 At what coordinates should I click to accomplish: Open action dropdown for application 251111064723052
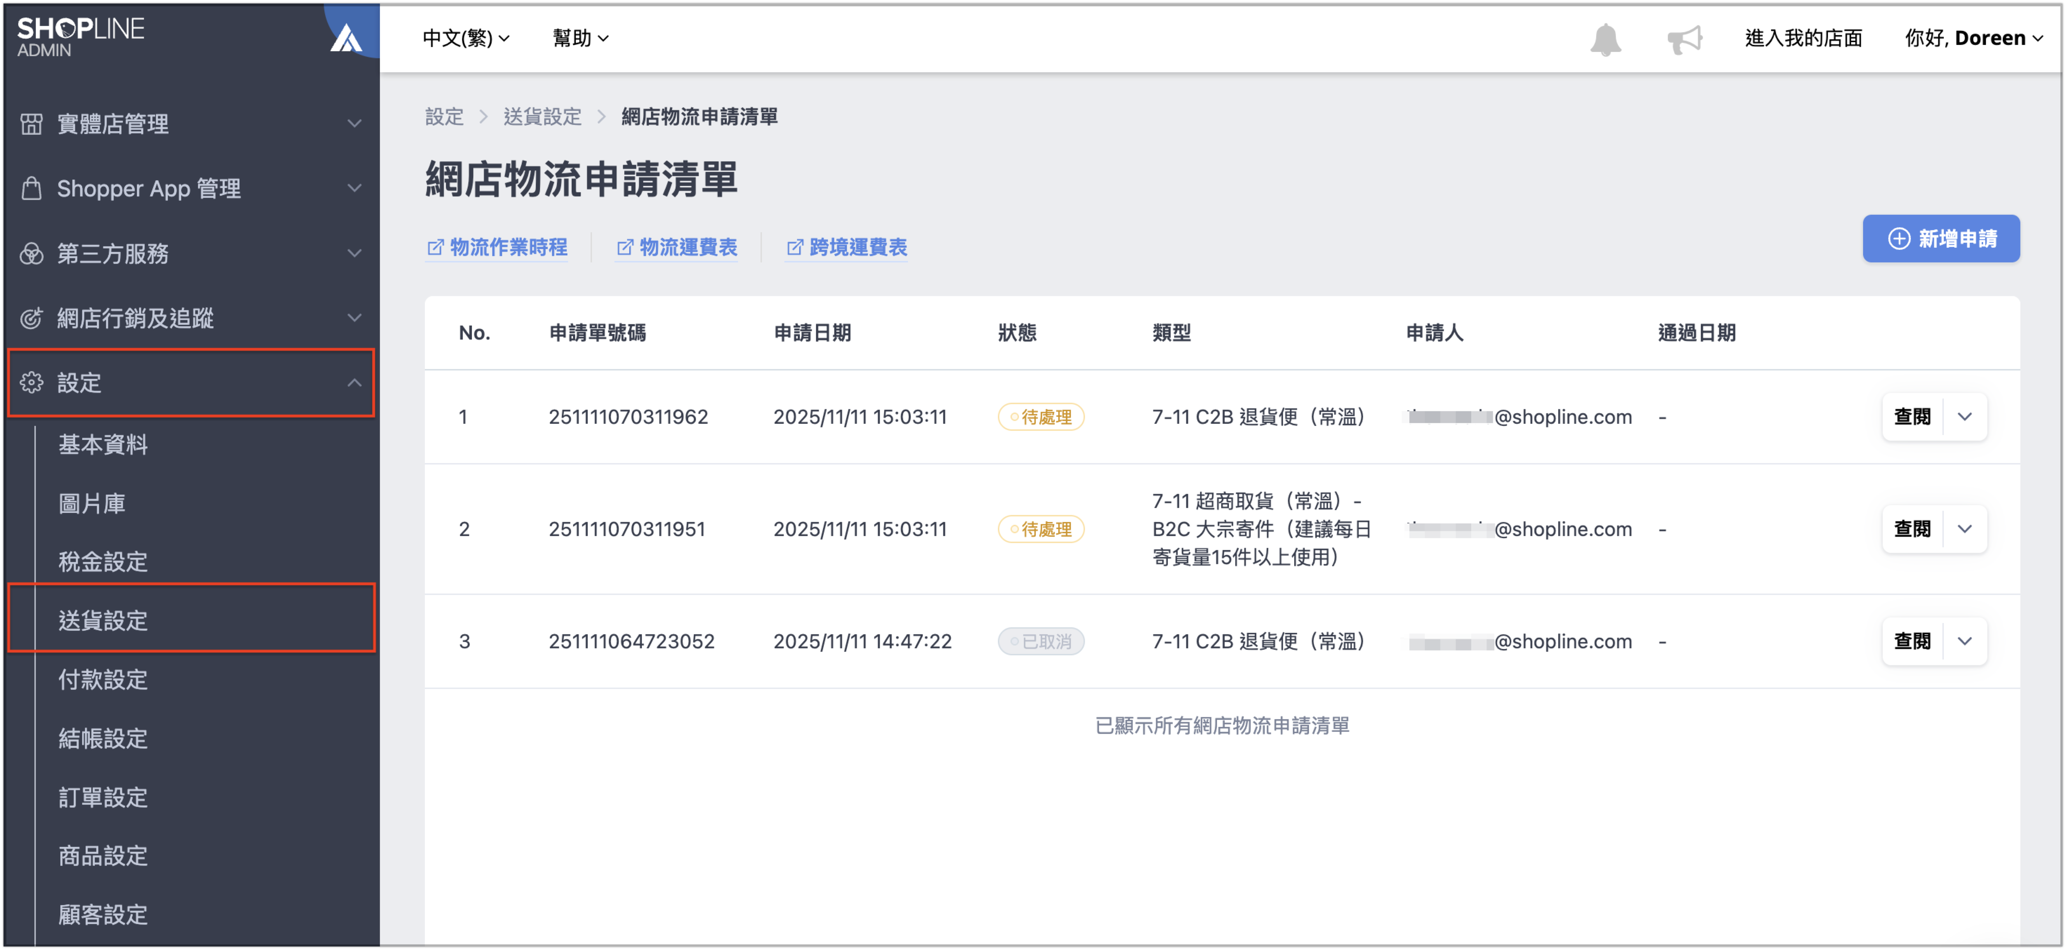click(1964, 641)
